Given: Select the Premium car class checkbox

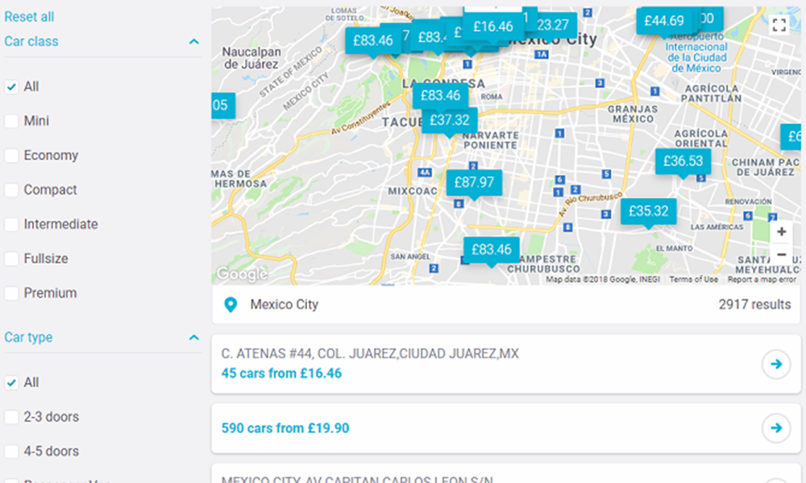Looking at the screenshot, I should click(x=12, y=294).
